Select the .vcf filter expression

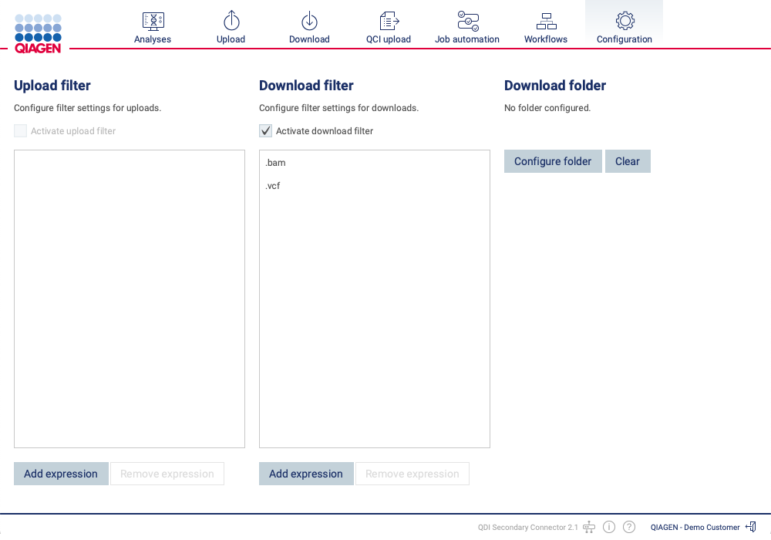tap(273, 186)
